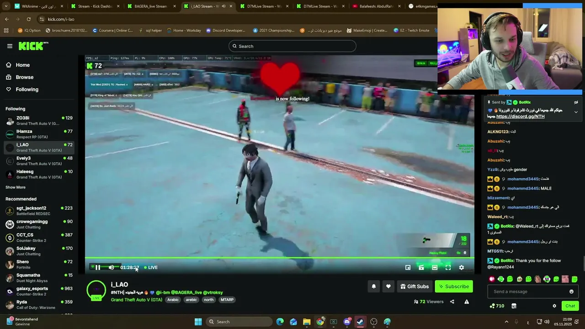
Task: Open SolJakey recommended channel
Action: pyautogui.click(x=39, y=251)
